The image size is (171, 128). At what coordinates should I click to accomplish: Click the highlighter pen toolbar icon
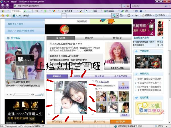tap(81, 11)
